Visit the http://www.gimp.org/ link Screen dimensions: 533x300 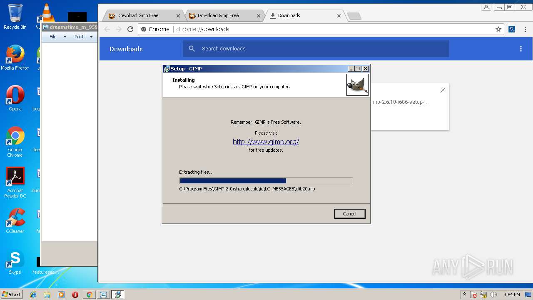tap(266, 142)
